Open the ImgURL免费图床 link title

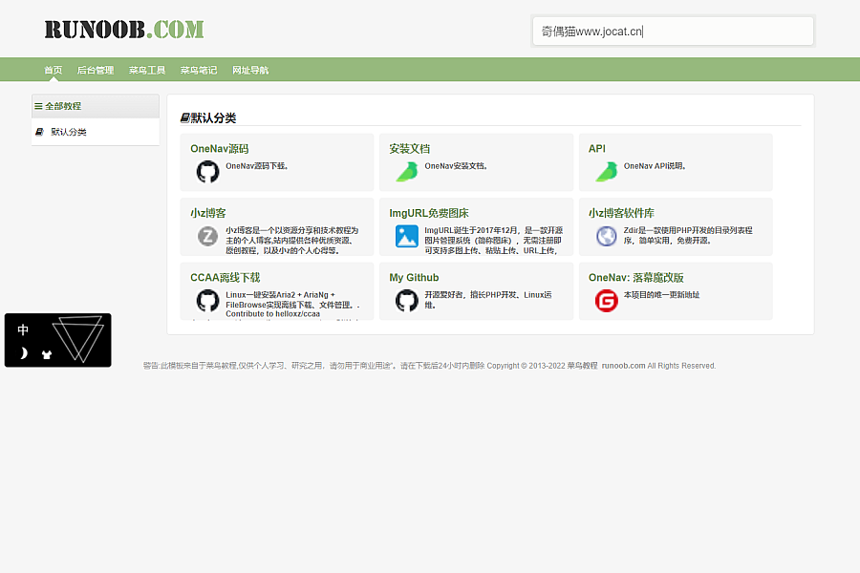coord(429,213)
